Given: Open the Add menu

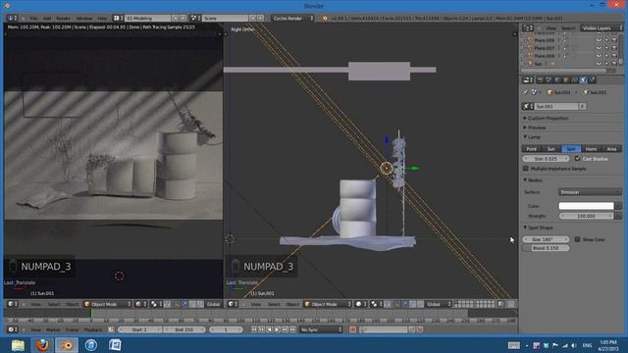Looking at the screenshot, I should tap(47, 19).
